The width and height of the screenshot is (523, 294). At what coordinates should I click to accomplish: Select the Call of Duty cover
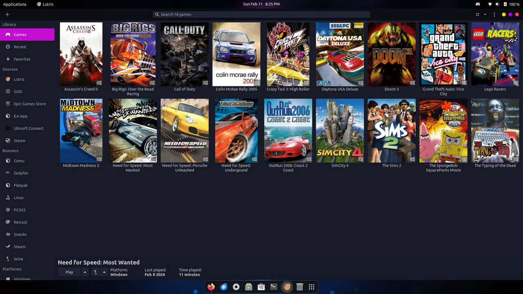(184, 54)
